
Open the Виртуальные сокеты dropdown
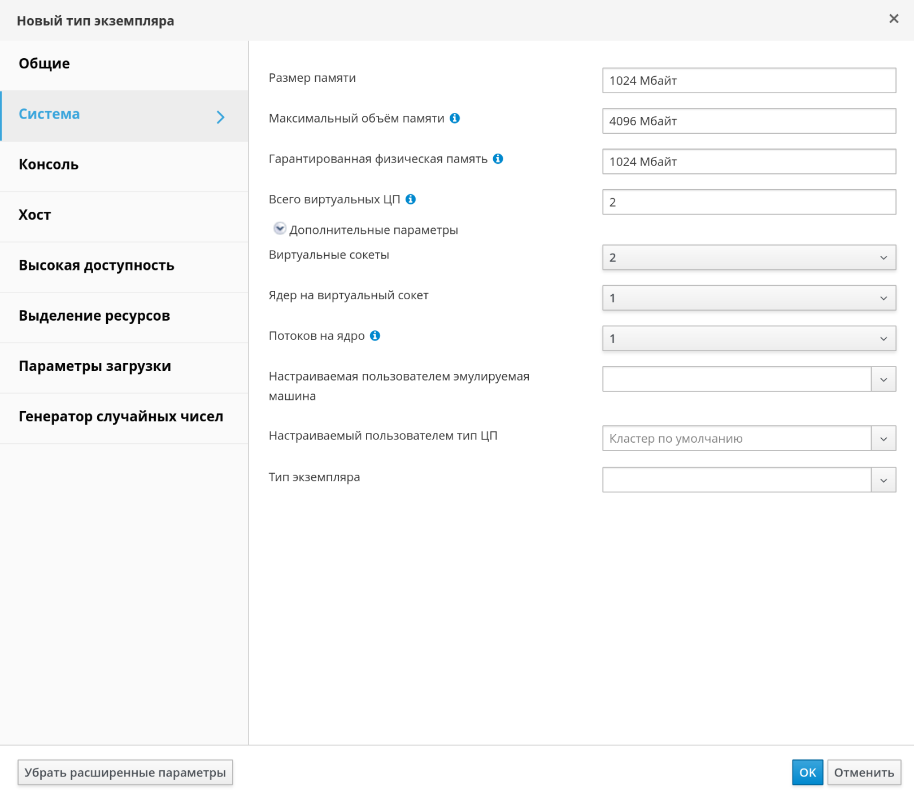pos(748,257)
